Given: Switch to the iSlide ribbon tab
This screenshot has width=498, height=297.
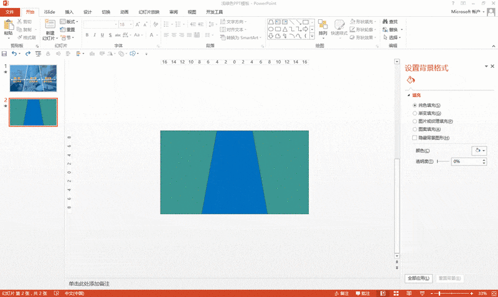Looking at the screenshot, I should [x=50, y=12].
